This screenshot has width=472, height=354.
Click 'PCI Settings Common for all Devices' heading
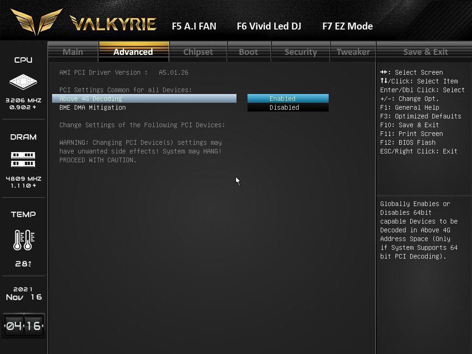(125, 90)
